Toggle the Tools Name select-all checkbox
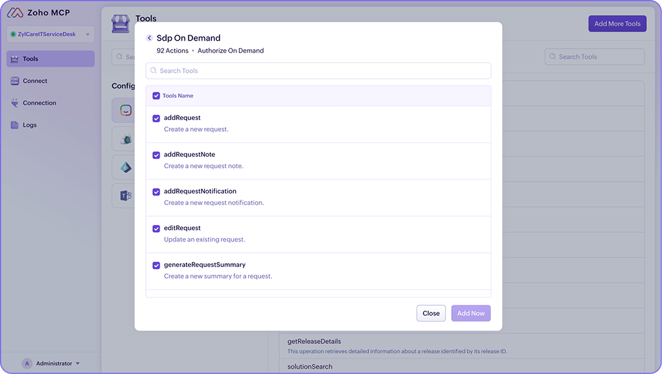Screen dimensions: 662x374 coord(156,96)
